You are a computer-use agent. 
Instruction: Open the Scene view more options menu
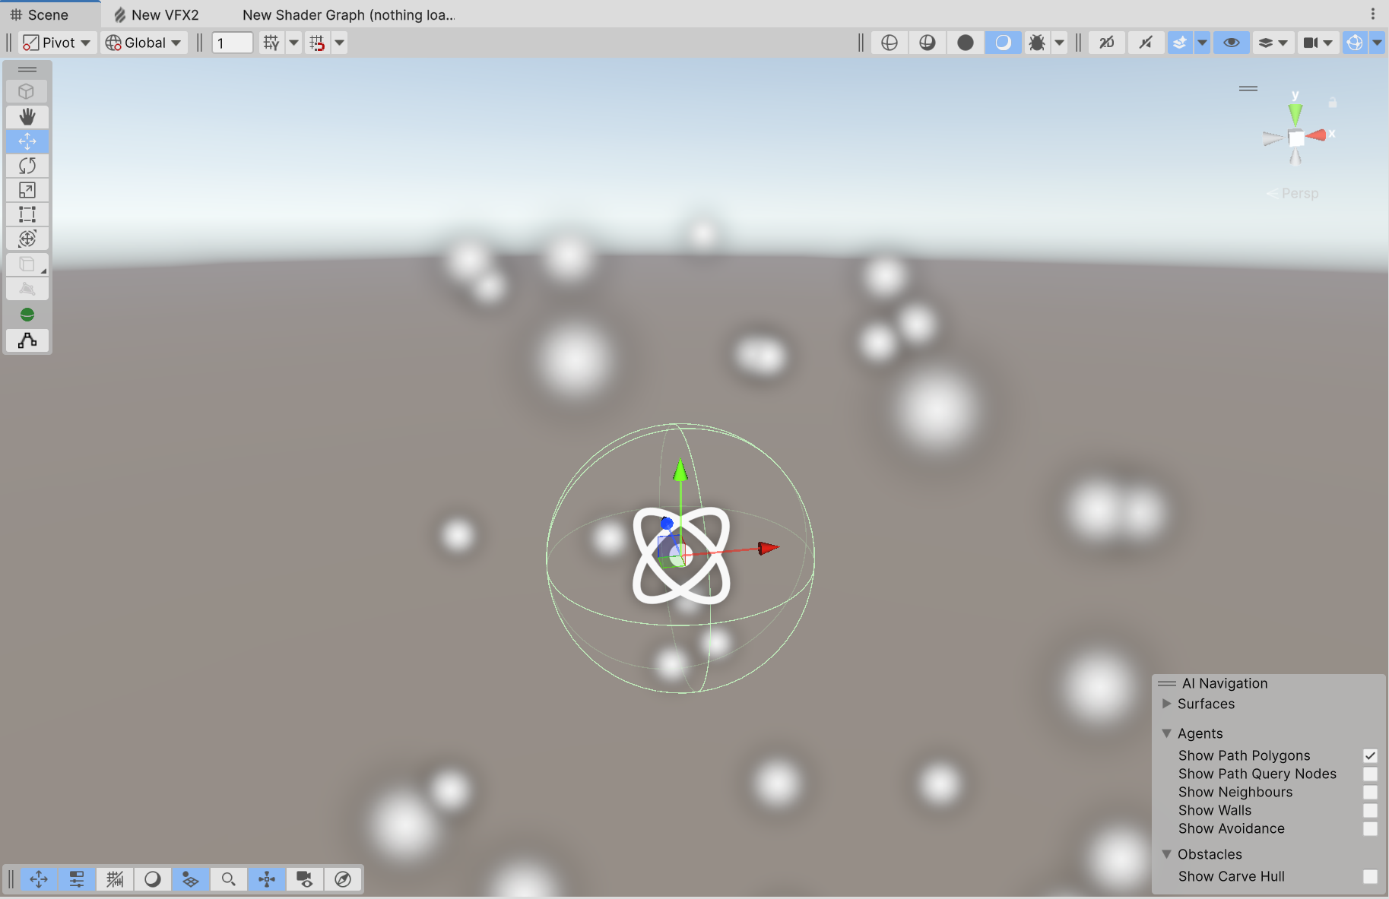1373,14
